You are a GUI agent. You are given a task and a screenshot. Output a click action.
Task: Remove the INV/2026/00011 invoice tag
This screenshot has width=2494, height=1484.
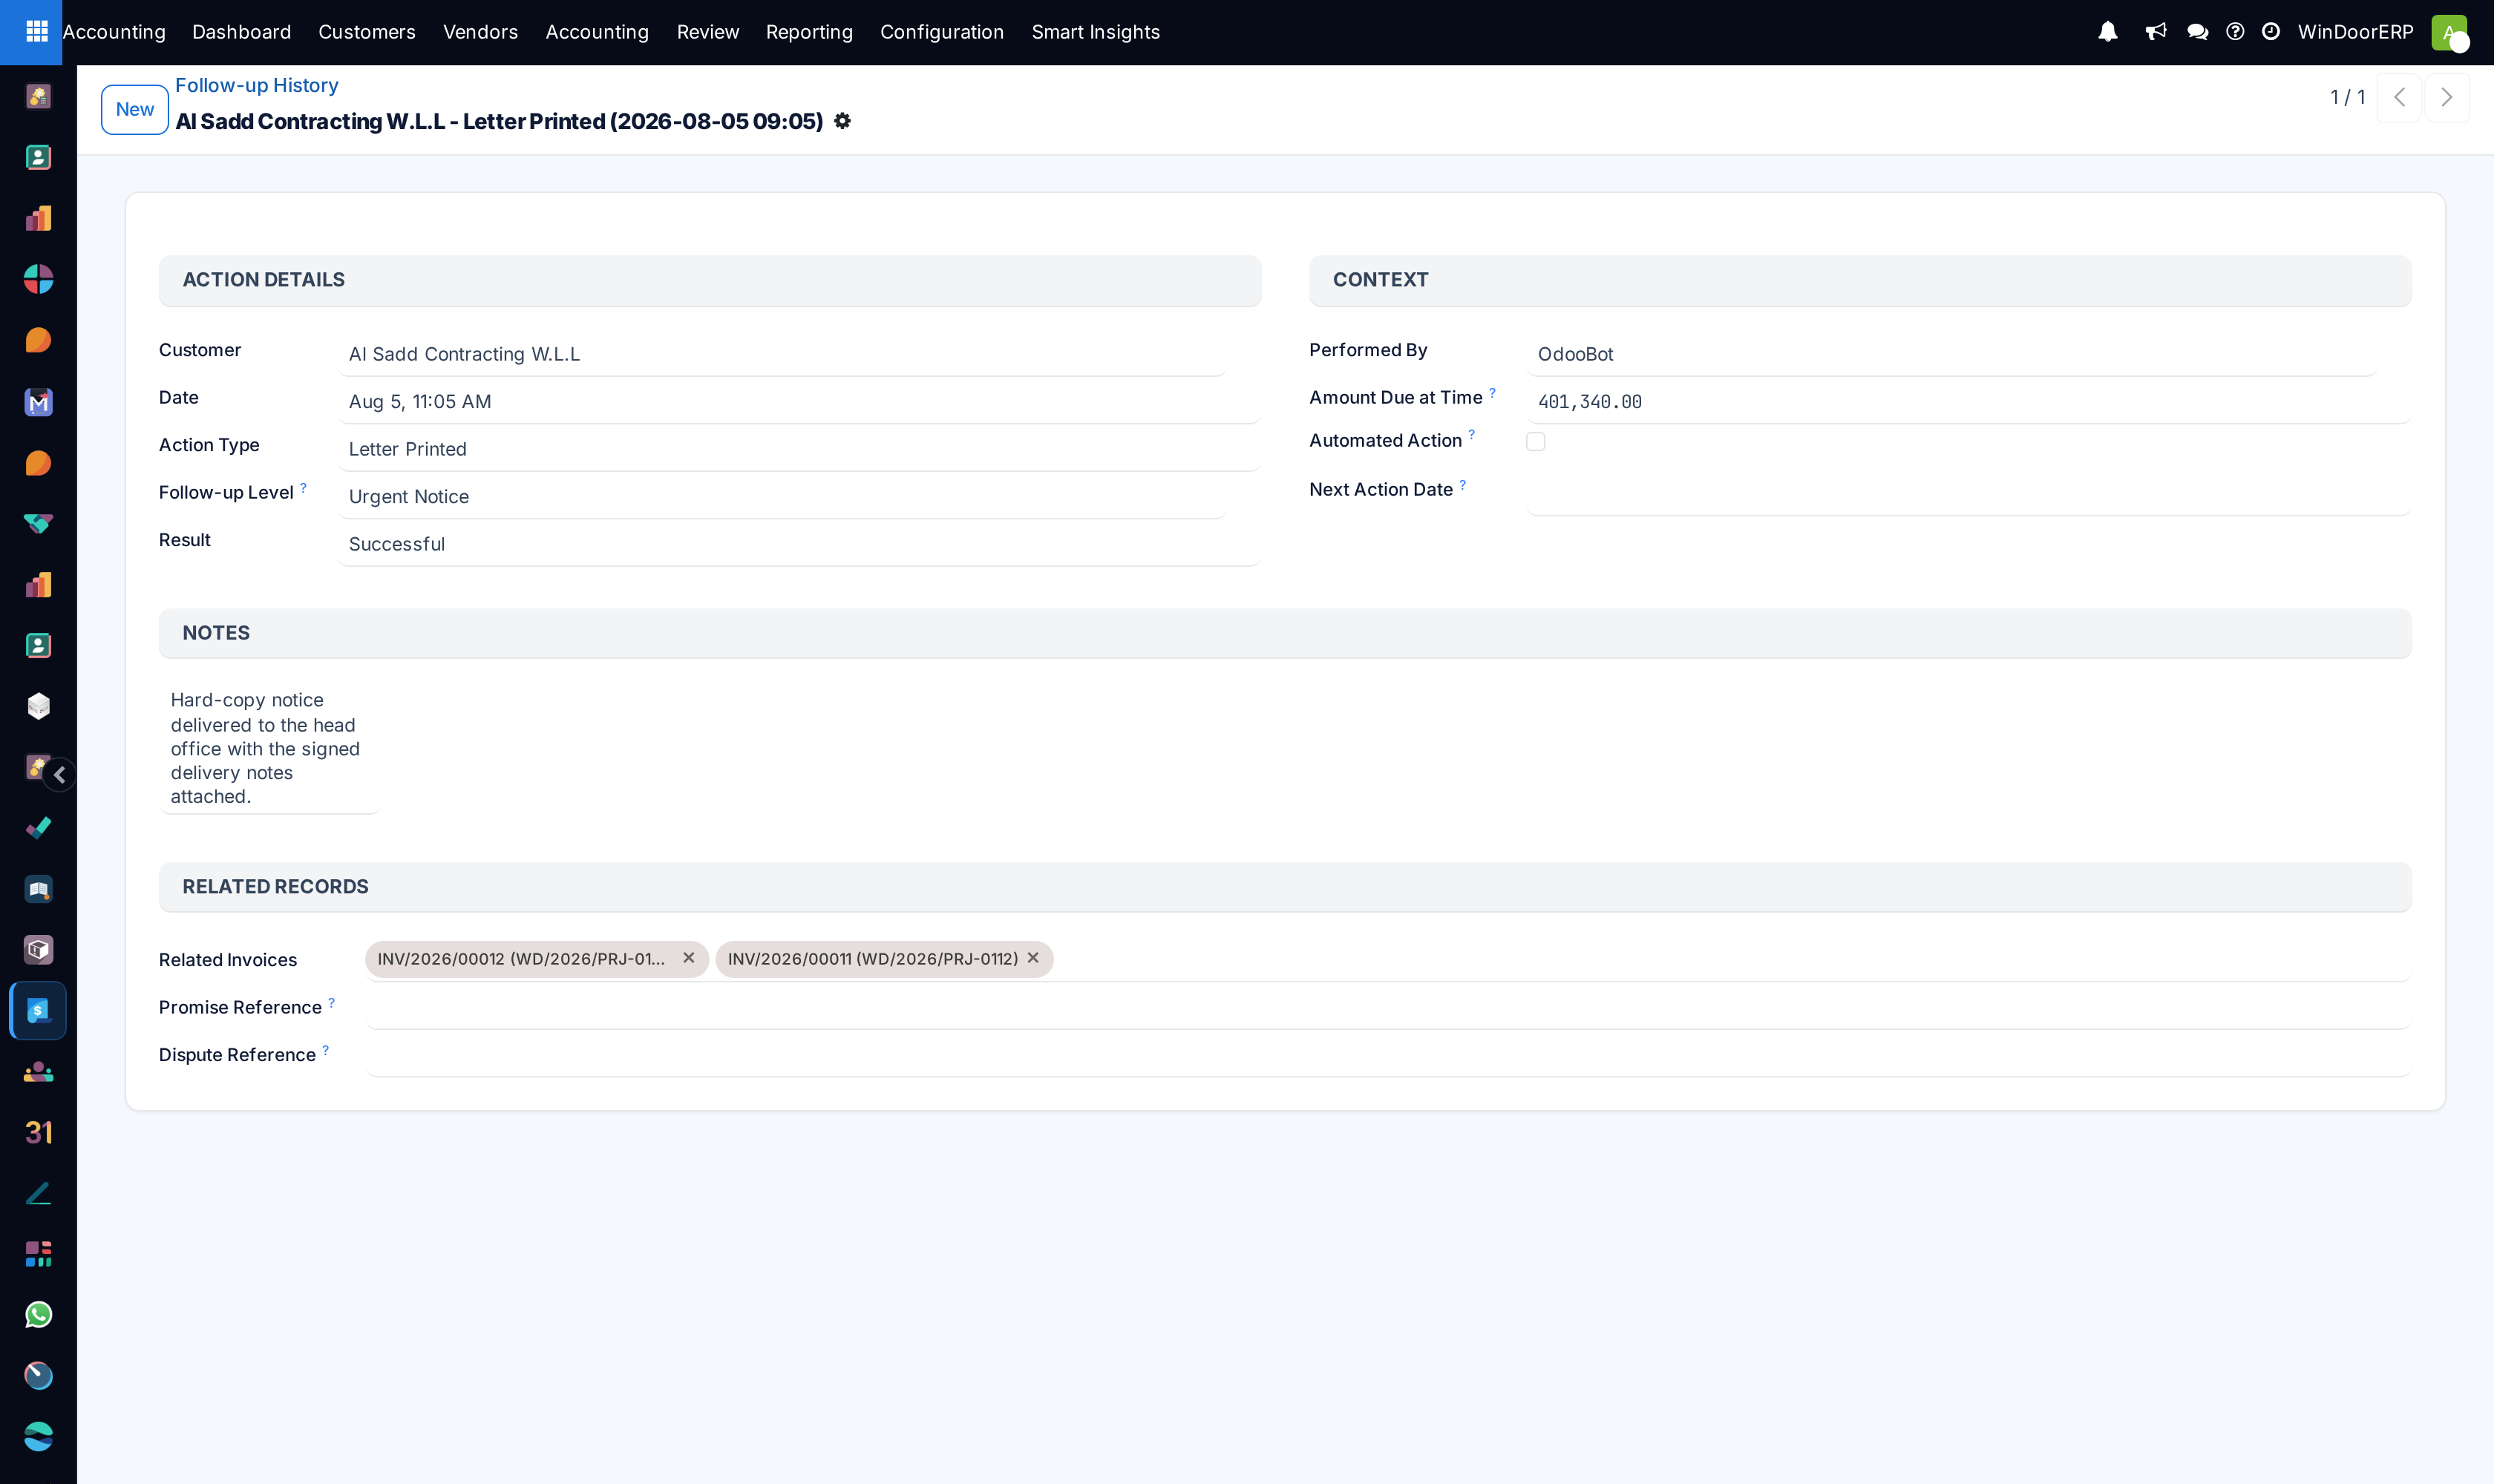(x=1033, y=958)
